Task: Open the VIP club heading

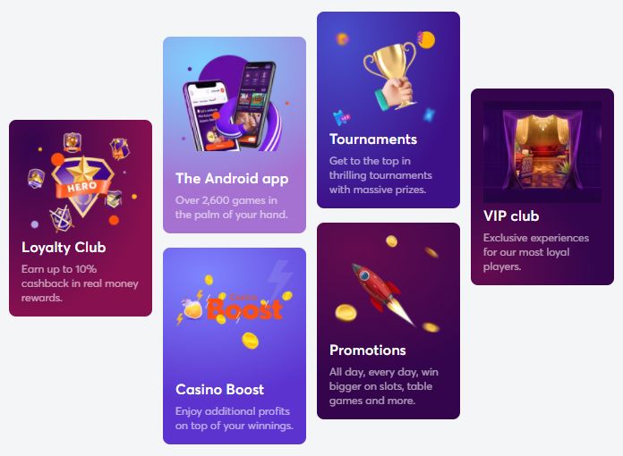Action: tap(511, 215)
